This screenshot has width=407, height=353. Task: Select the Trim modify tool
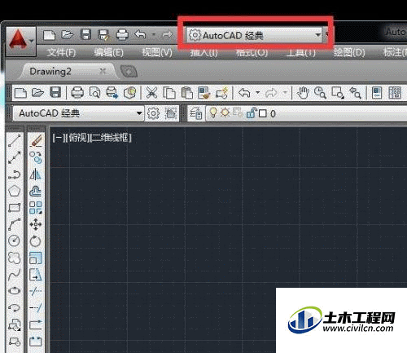[x=36, y=291]
